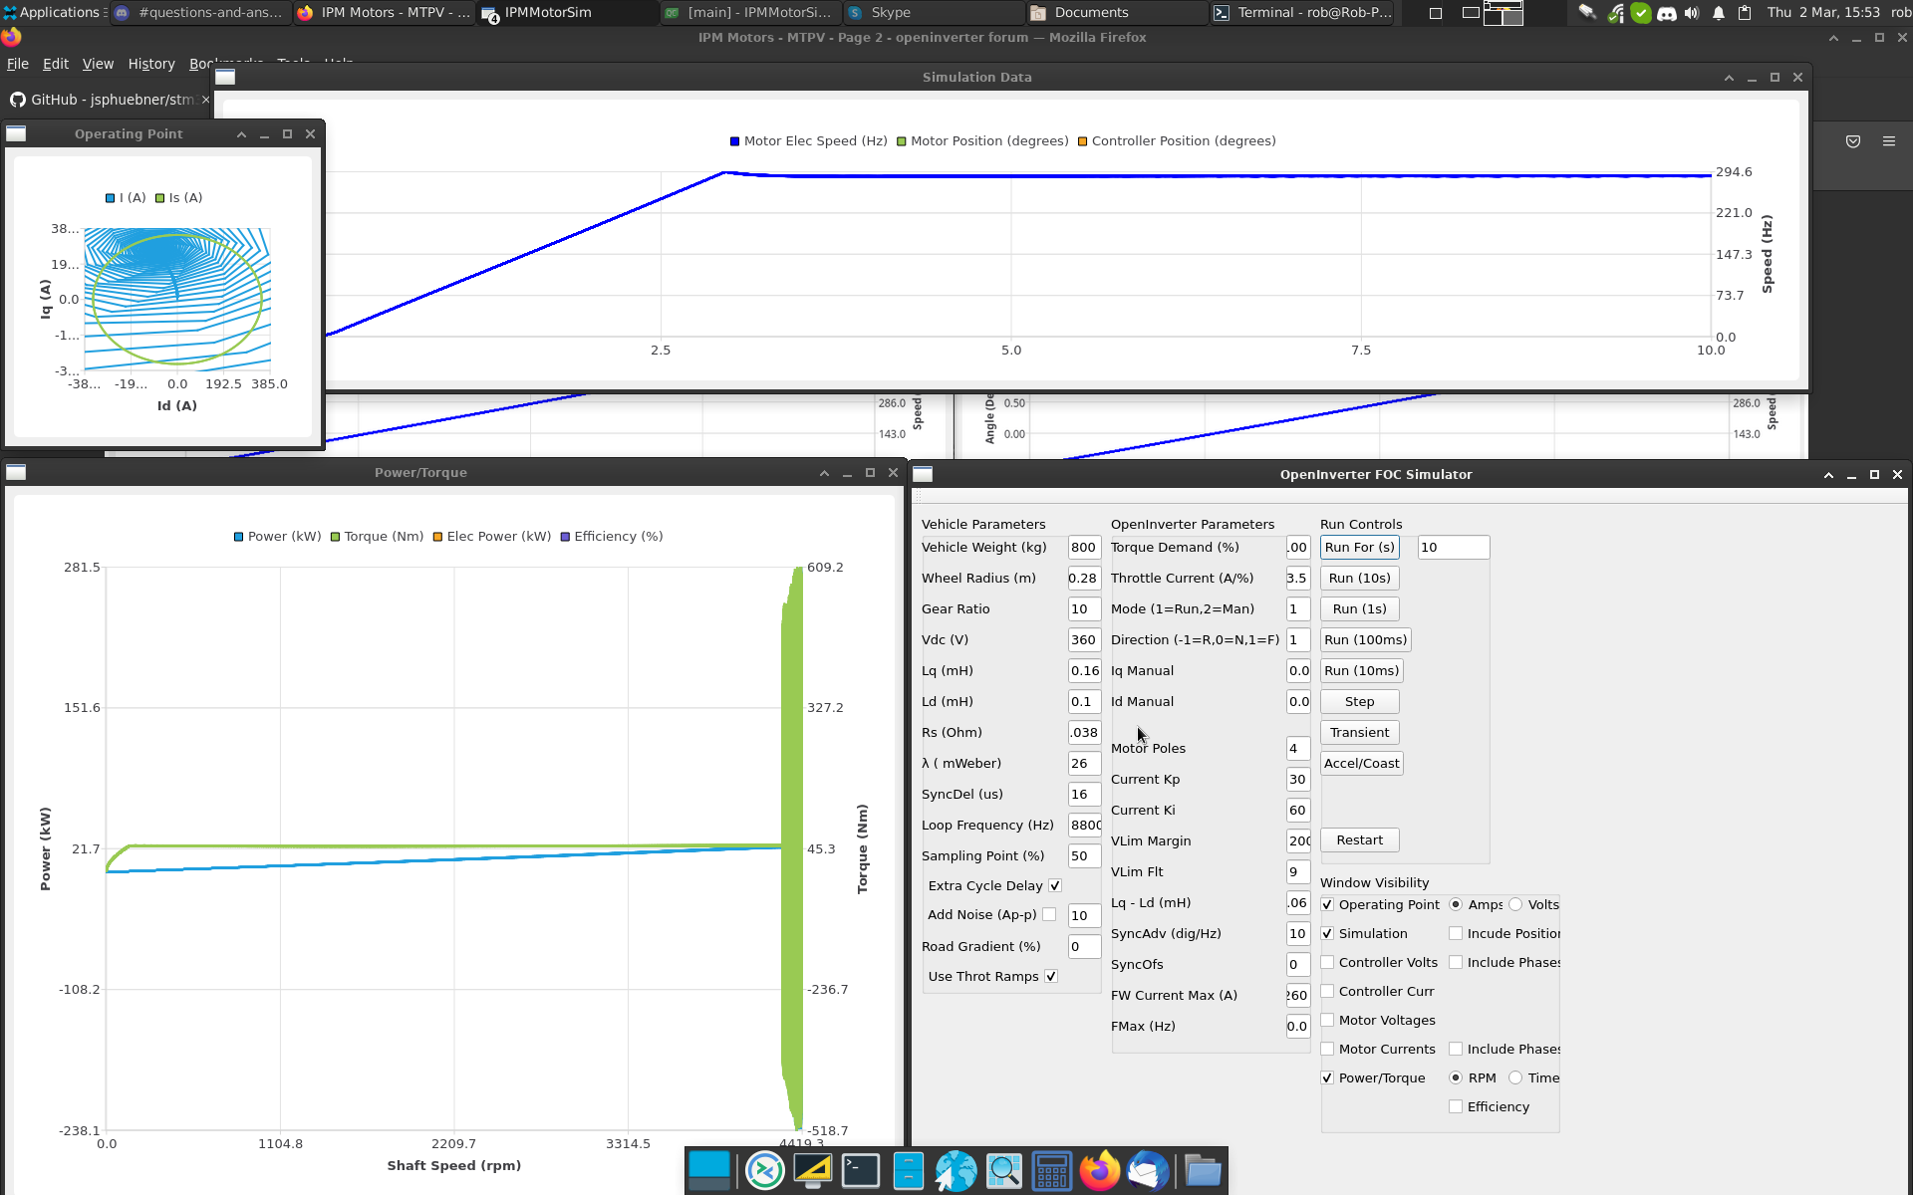The height and width of the screenshot is (1195, 1913).
Task: Click the clipboard manager tray icon
Action: tap(1745, 13)
